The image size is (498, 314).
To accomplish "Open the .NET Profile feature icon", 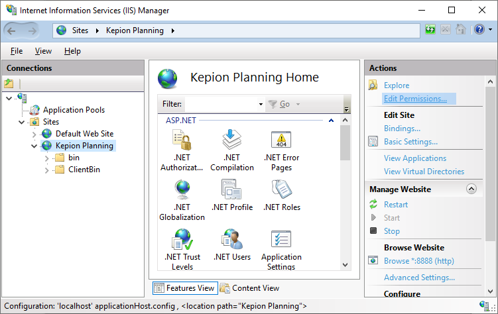I will [x=231, y=189].
